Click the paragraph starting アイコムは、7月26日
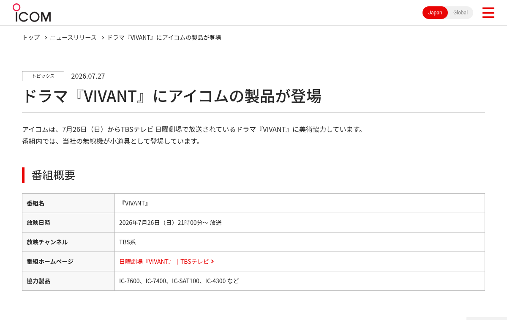The width and height of the screenshot is (507, 320). tap(193, 129)
